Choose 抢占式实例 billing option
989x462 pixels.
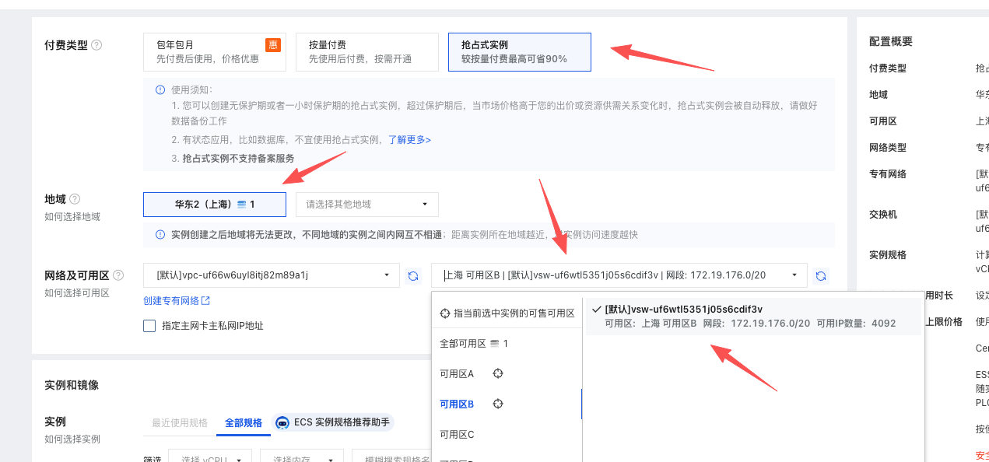click(x=519, y=52)
